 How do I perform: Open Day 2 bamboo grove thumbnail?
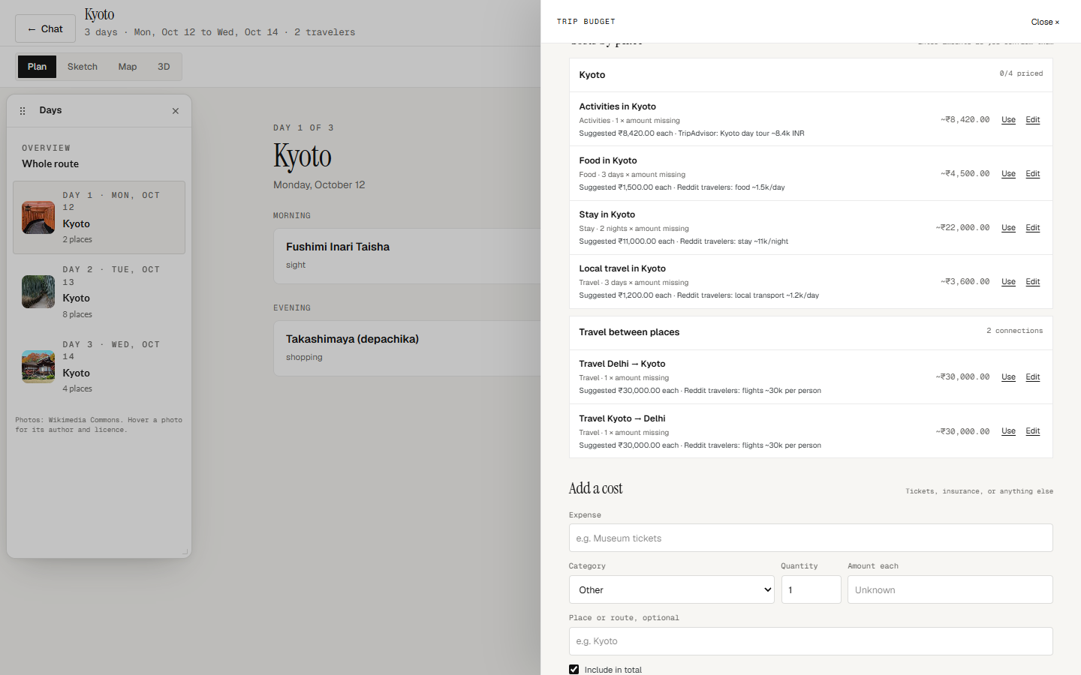tap(38, 292)
